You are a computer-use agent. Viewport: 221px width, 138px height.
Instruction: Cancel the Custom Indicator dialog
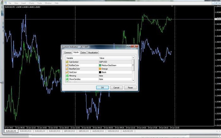116,88
